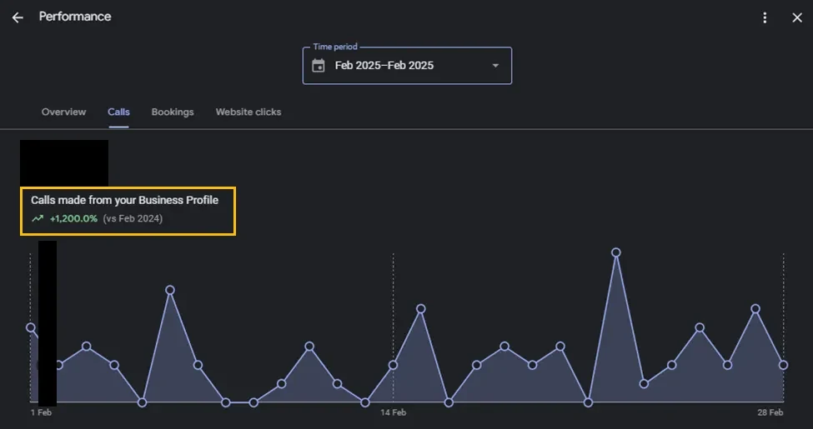Click the '14 Feb' axis label
Image resolution: width=813 pixels, height=429 pixels.
tap(393, 412)
